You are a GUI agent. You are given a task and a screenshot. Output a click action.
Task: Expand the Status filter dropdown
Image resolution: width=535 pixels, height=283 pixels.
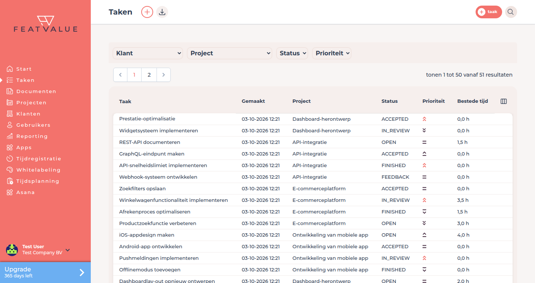[x=292, y=53]
